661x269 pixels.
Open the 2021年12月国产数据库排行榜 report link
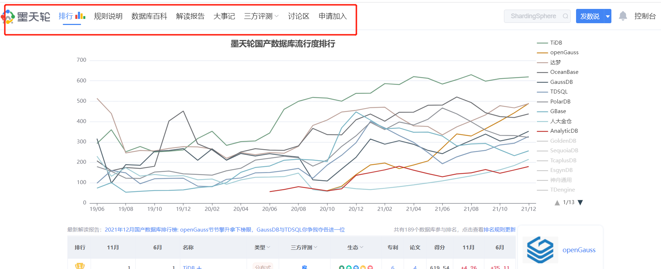point(225,230)
